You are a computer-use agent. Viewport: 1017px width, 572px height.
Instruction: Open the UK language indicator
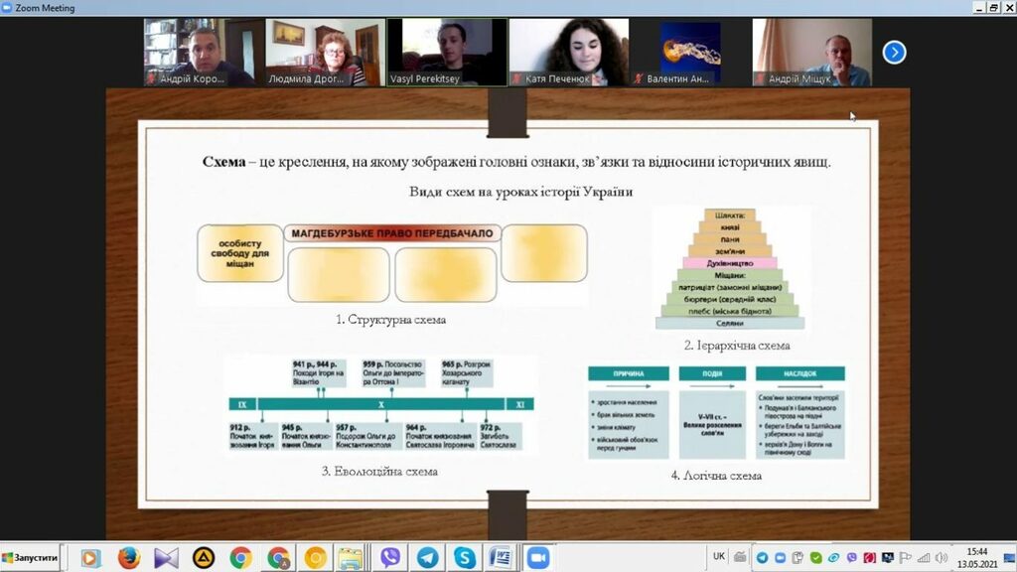pos(719,557)
